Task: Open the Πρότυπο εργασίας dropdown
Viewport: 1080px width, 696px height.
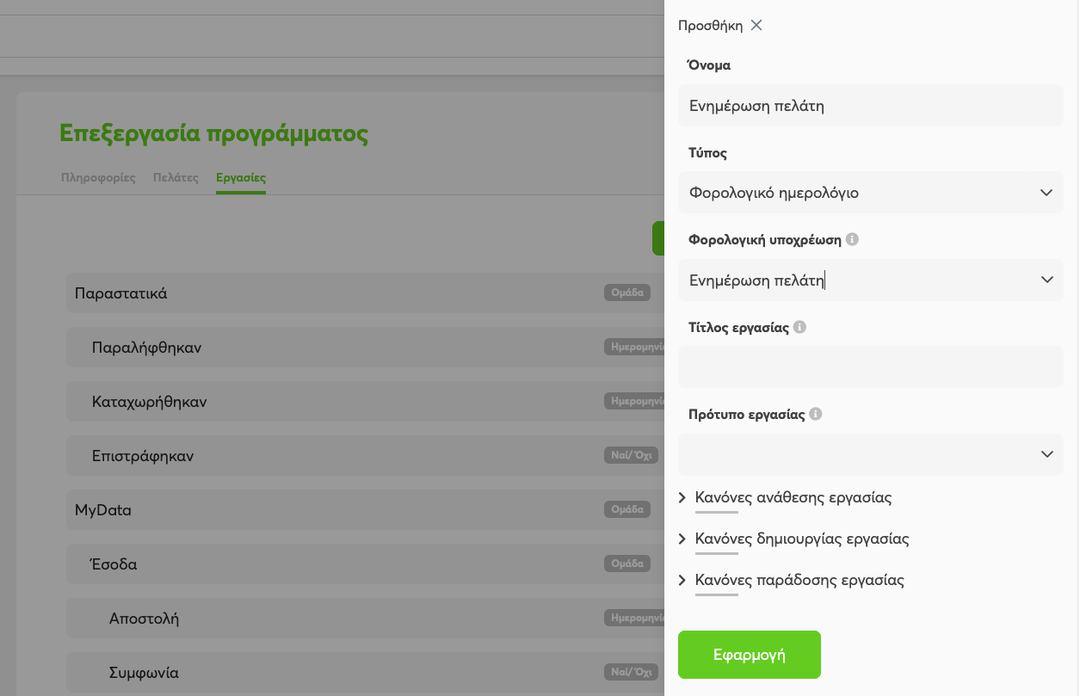Action: 870,454
